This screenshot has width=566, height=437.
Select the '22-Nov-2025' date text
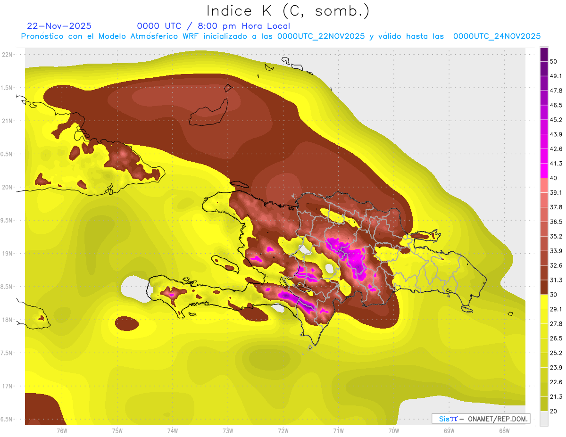click(59, 26)
